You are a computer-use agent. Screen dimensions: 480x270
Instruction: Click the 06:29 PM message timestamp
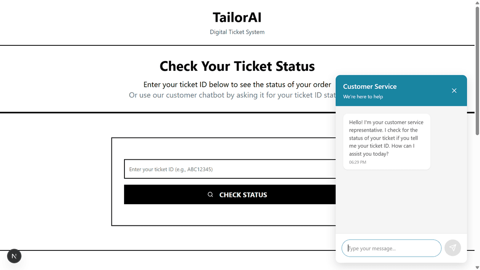pyautogui.click(x=357, y=162)
